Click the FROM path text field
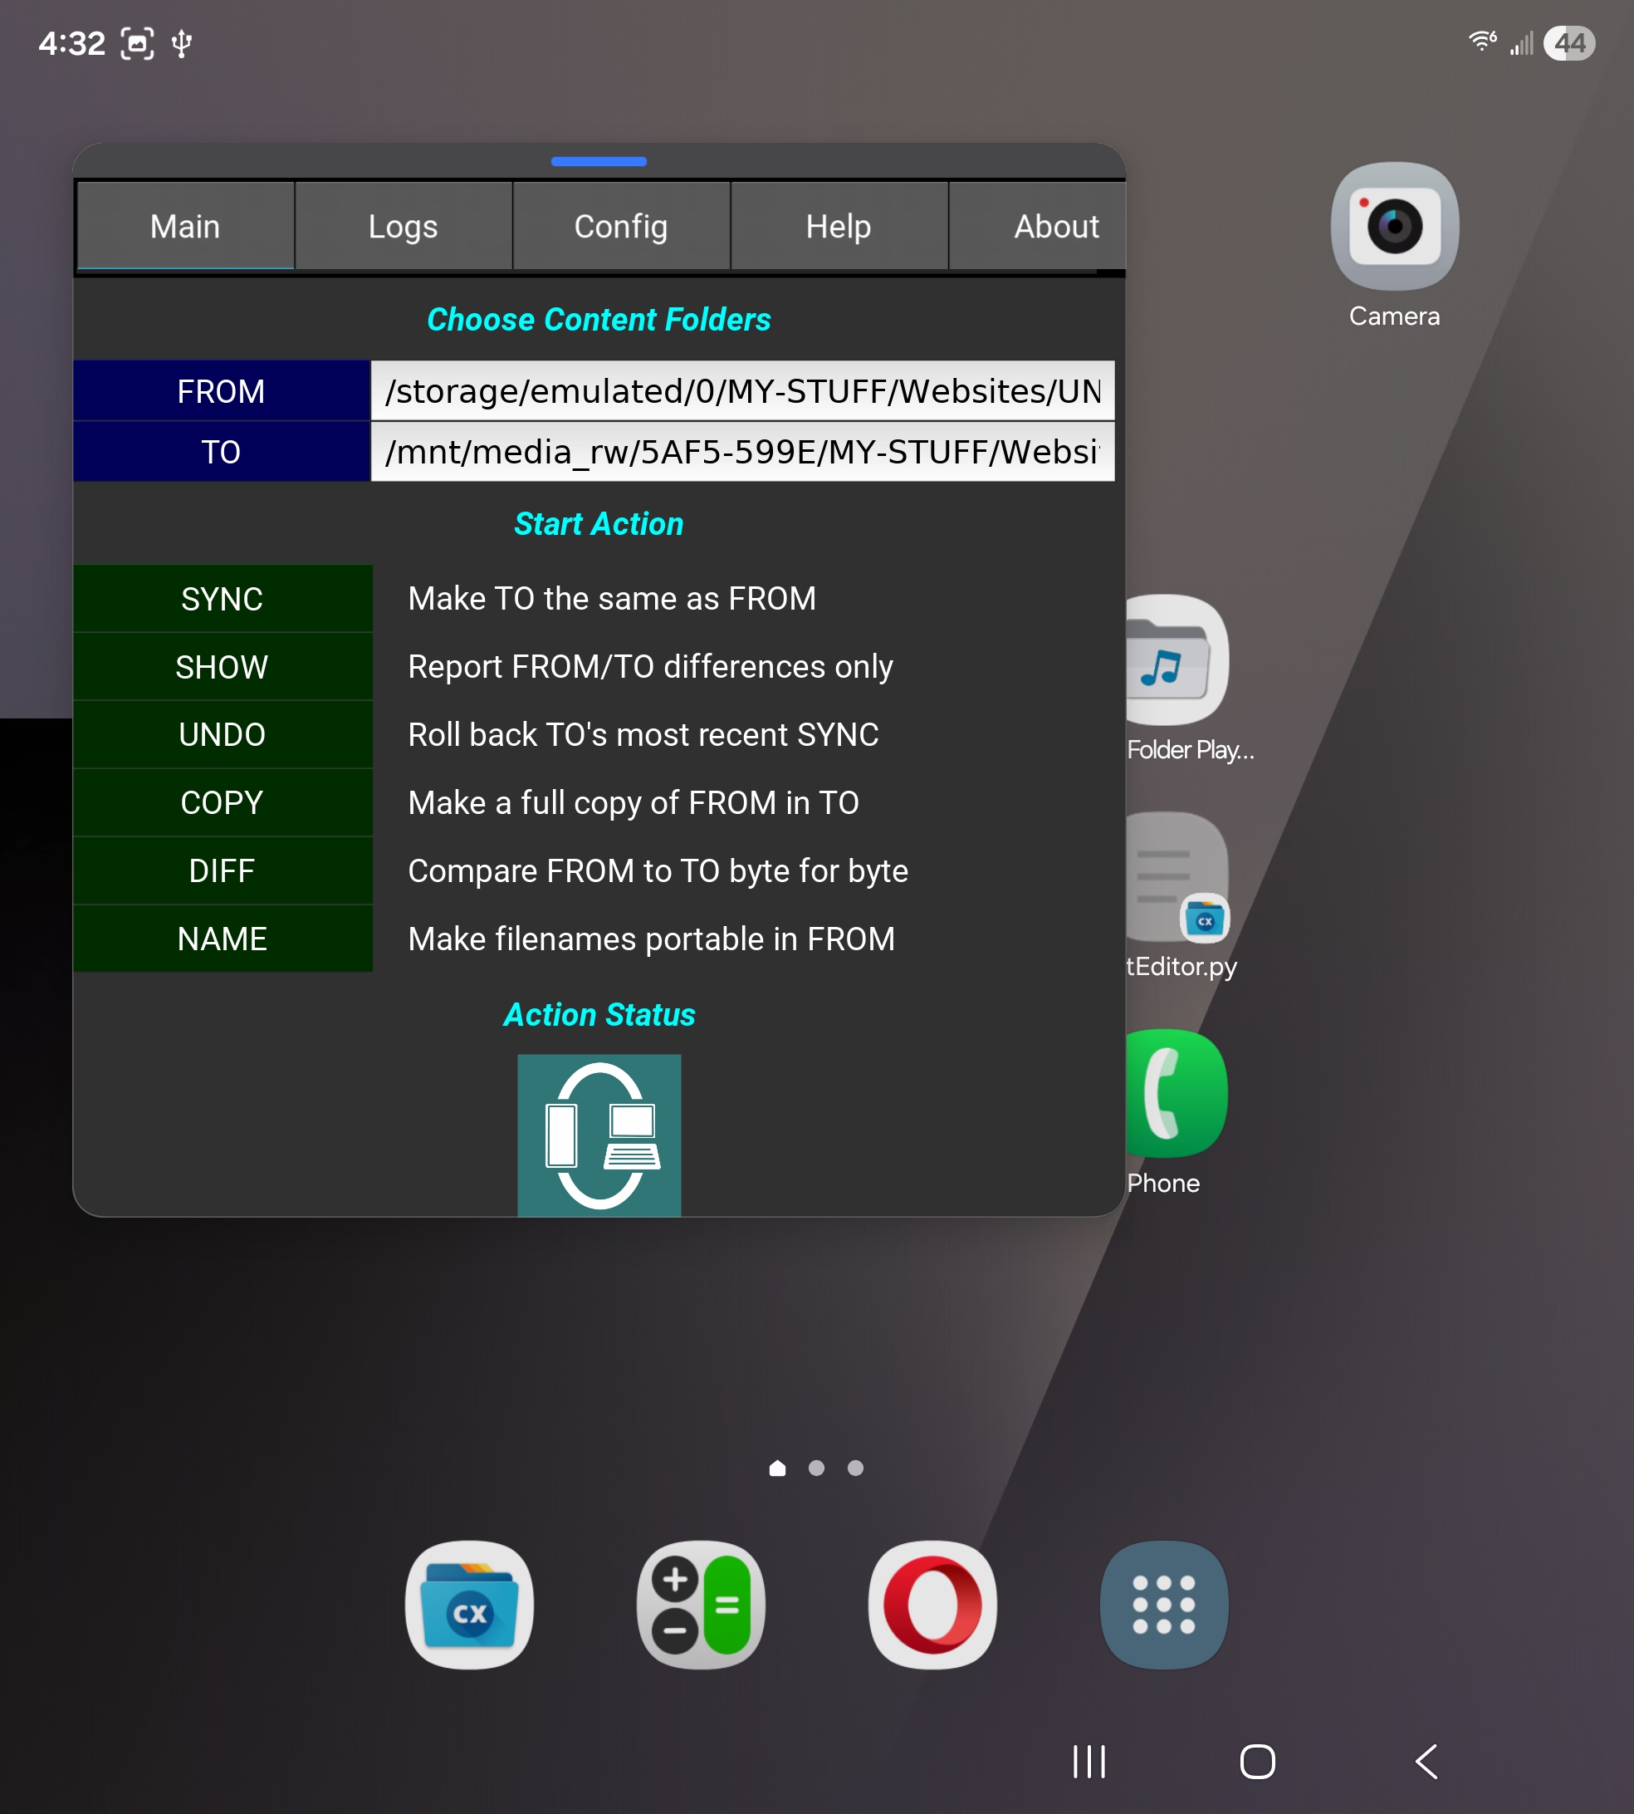 [x=741, y=391]
